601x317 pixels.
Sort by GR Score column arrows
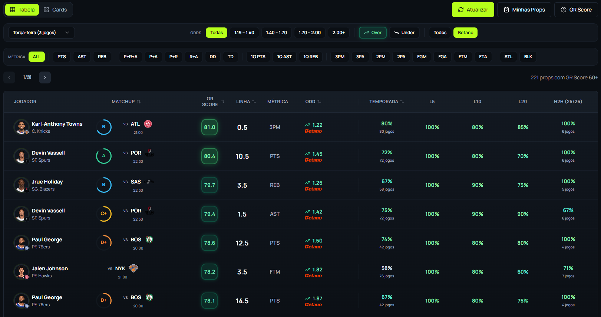223,102
